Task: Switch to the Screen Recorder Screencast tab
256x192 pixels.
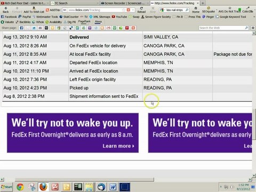Action: click(x=124, y=3)
